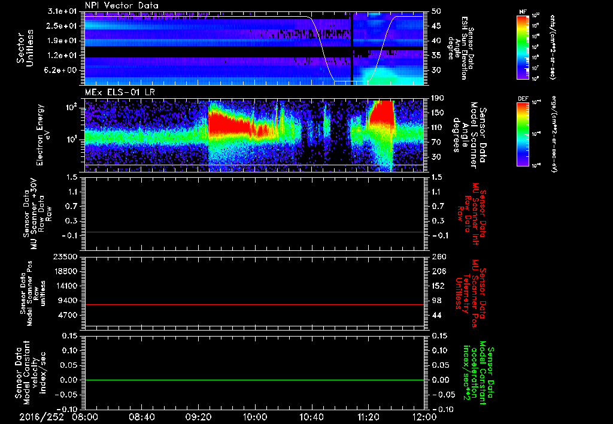This screenshot has width=613, height=424.
Task: Click the "18800" scanner position tick label
Action: [65, 271]
